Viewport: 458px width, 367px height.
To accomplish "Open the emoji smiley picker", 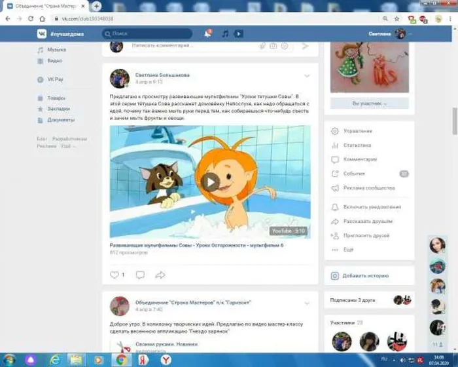I will tap(285, 46).
